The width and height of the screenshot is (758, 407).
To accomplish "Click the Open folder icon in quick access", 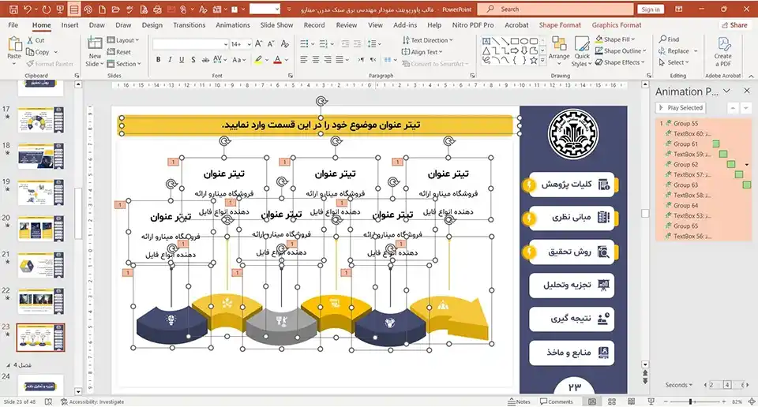I will tap(115, 9).
